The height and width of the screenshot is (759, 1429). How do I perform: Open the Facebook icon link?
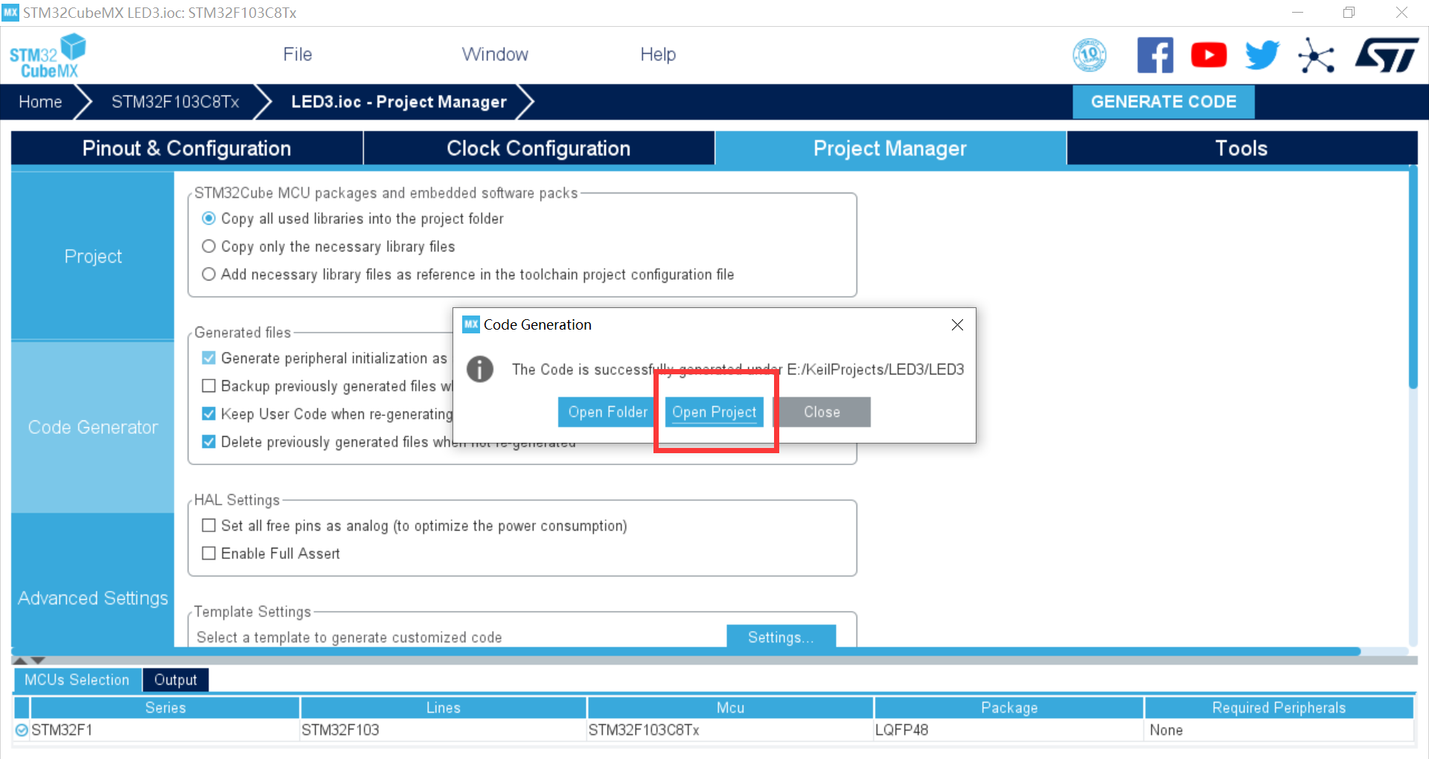click(x=1155, y=55)
